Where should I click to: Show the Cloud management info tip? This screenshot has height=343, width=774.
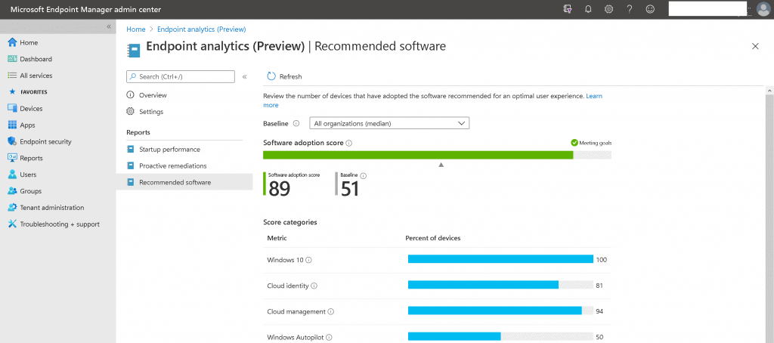(331, 312)
